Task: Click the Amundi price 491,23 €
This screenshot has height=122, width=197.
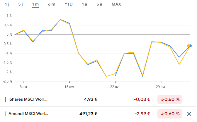Action: 88,114
